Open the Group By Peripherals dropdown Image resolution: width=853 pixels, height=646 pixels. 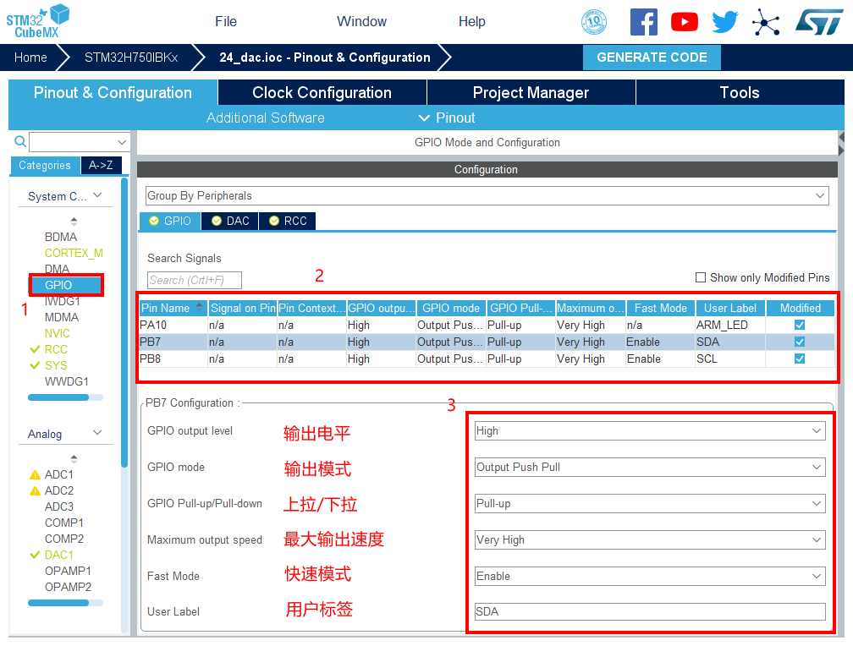pos(487,195)
